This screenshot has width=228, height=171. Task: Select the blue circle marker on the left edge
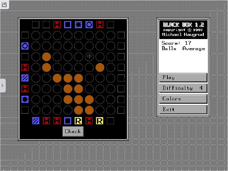coord(25,46)
